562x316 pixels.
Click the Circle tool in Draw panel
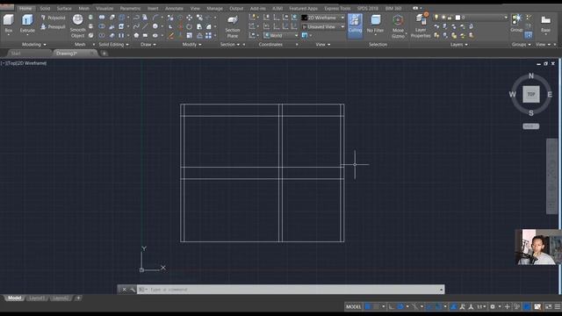155,26
